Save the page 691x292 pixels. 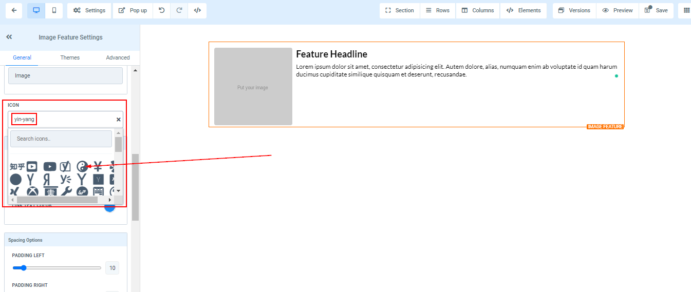[656, 10]
